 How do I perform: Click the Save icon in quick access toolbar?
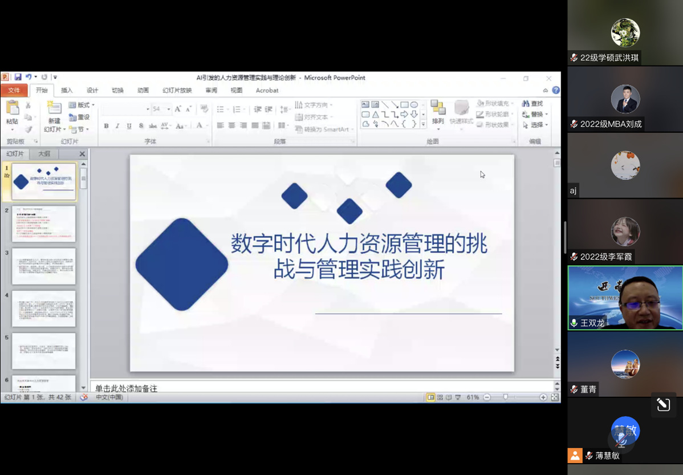tap(18, 77)
